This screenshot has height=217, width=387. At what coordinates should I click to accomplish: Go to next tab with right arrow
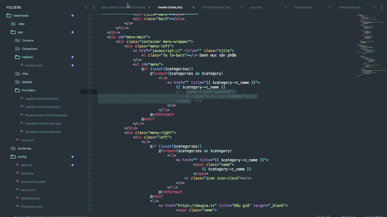coord(93,7)
